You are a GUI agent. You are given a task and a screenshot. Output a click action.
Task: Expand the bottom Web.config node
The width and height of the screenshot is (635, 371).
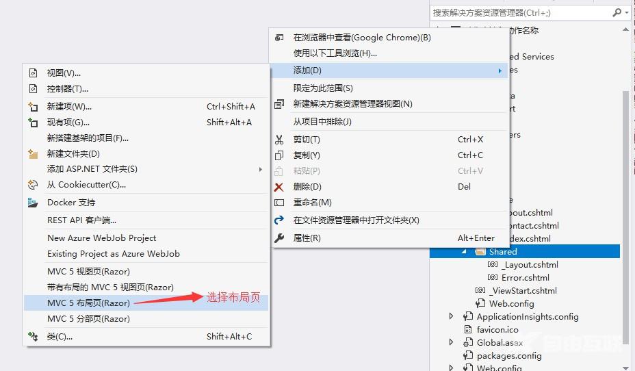(451, 368)
